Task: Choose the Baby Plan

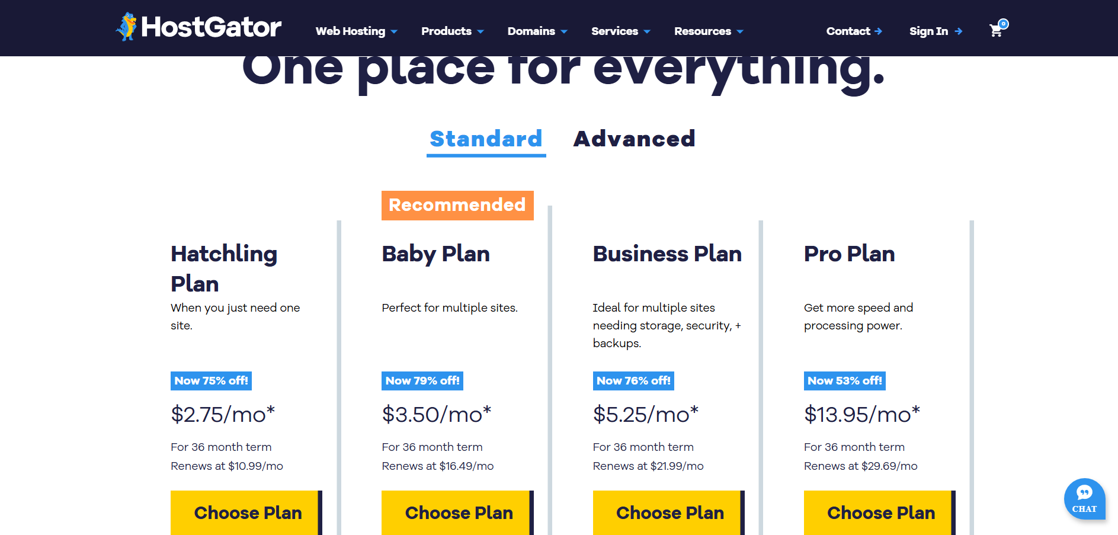Action: click(x=457, y=512)
